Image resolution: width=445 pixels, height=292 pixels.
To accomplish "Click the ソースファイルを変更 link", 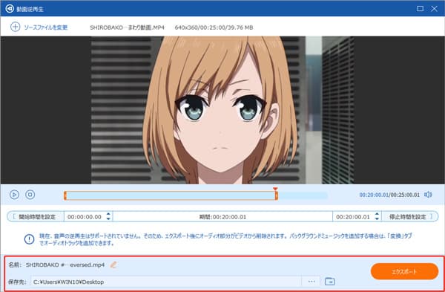I will click(x=46, y=27).
